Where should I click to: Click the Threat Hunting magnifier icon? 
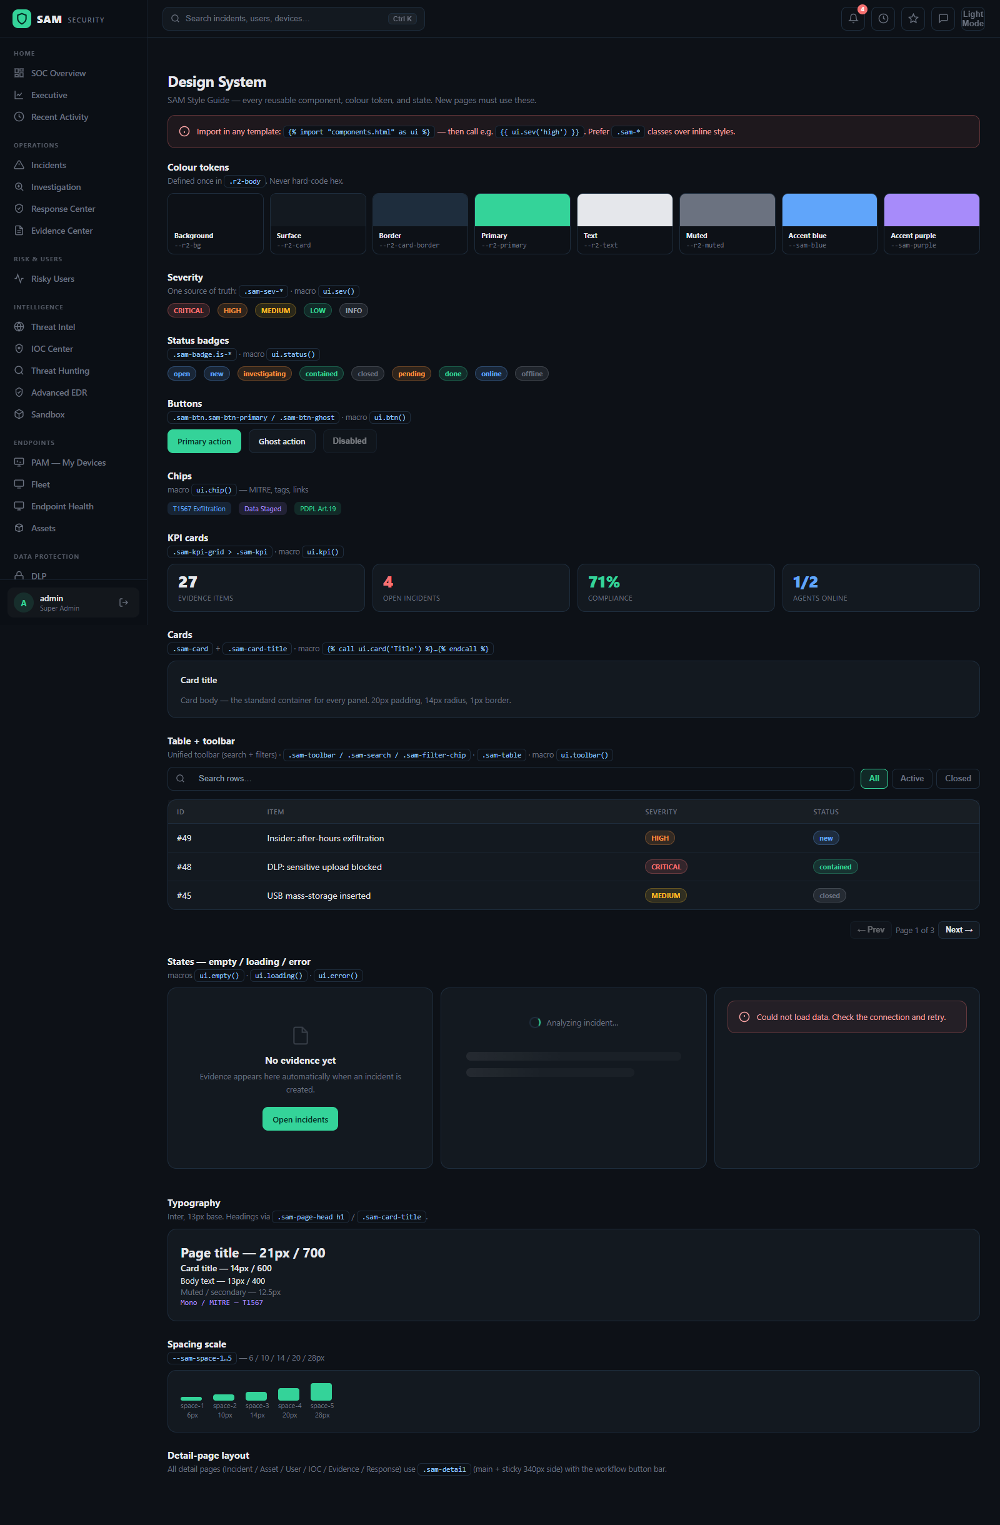coord(19,370)
